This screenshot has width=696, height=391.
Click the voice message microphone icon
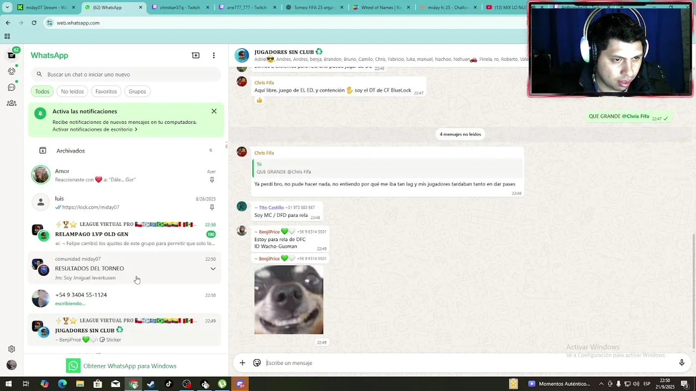(681, 363)
